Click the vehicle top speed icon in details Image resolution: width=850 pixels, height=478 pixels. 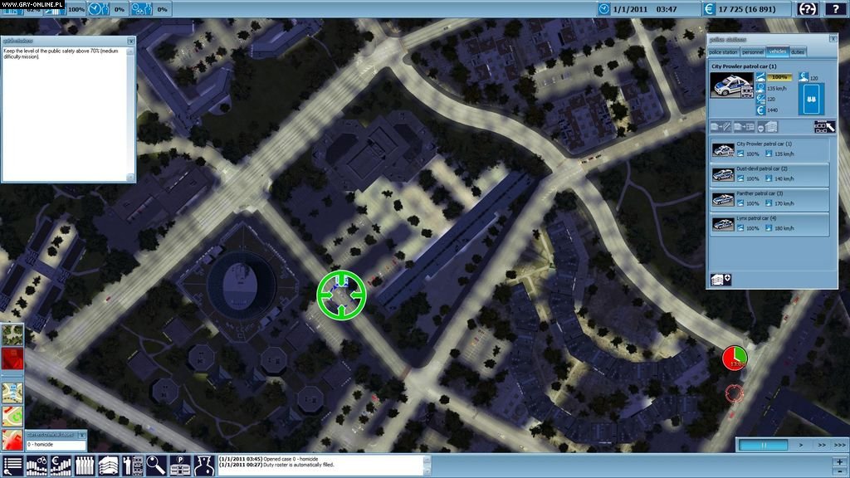[760, 88]
